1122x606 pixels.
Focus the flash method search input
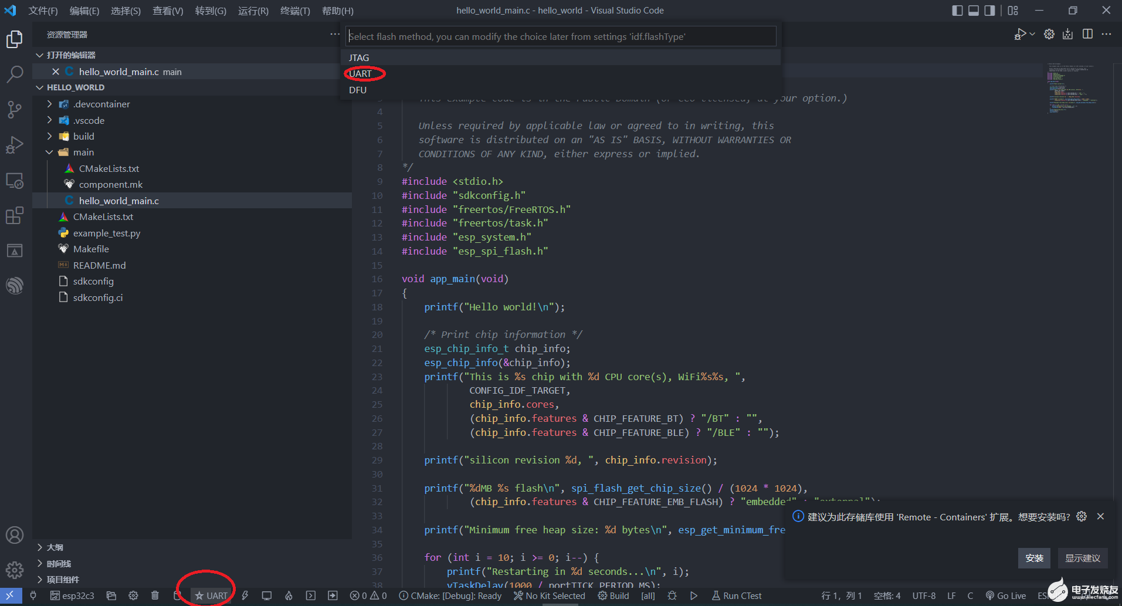[561, 36]
